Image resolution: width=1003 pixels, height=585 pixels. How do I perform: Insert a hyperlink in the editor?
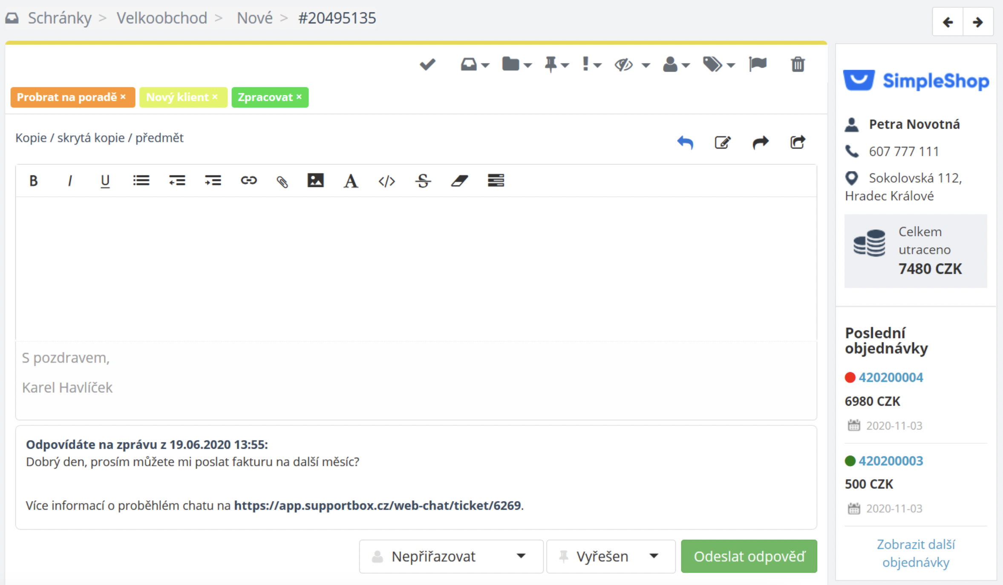pyautogui.click(x=248, y=181)
